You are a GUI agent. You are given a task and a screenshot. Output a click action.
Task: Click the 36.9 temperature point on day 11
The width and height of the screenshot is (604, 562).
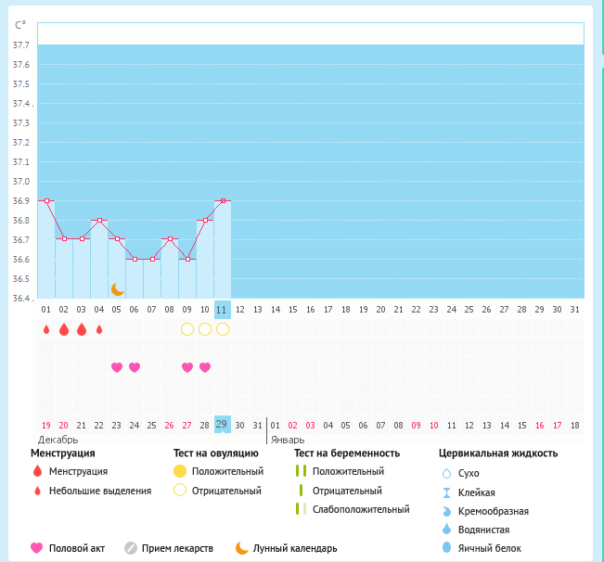223,200
